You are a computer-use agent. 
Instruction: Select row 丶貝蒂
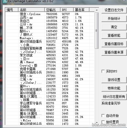pyautogui.click(x=50, y=100)
